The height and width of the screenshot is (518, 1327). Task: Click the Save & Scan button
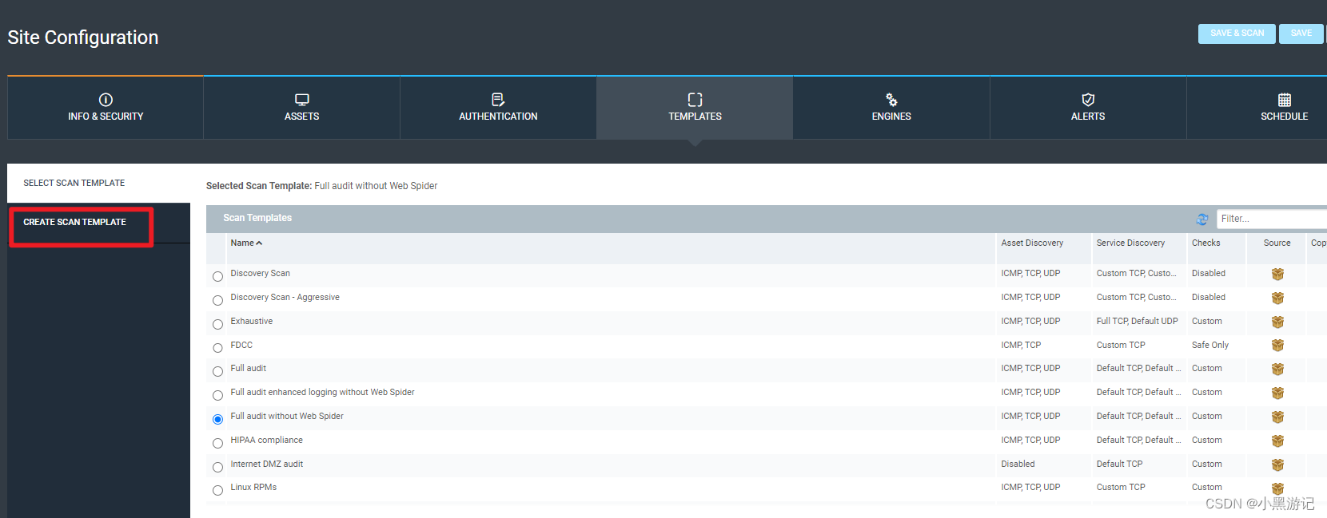point(1237,34)
